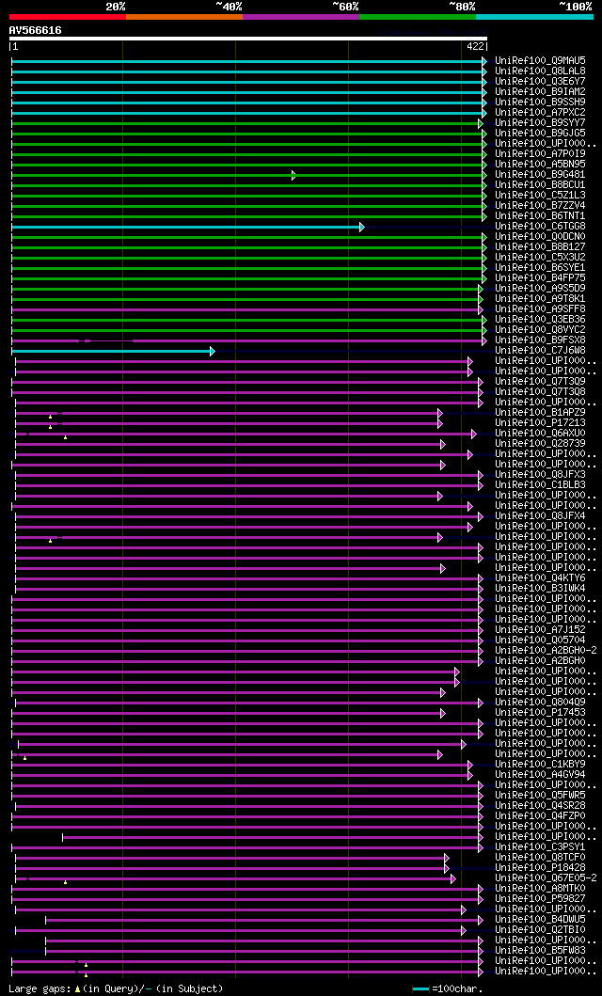Click the arrowhead ending the C6TGG8 cyan bar
This screenshot has height=996, width=602.
point(362,227)
